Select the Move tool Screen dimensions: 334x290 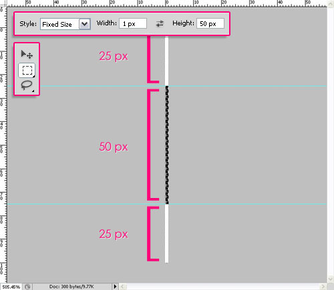click(27, 54)
